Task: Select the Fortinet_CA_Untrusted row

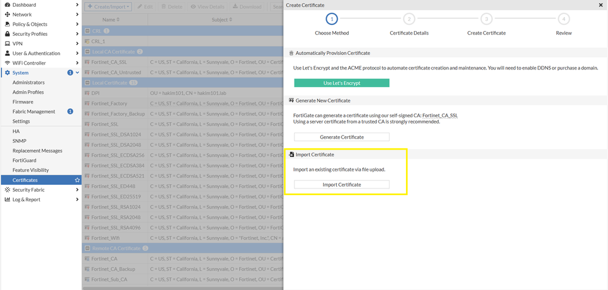Action: coord(183,72)
